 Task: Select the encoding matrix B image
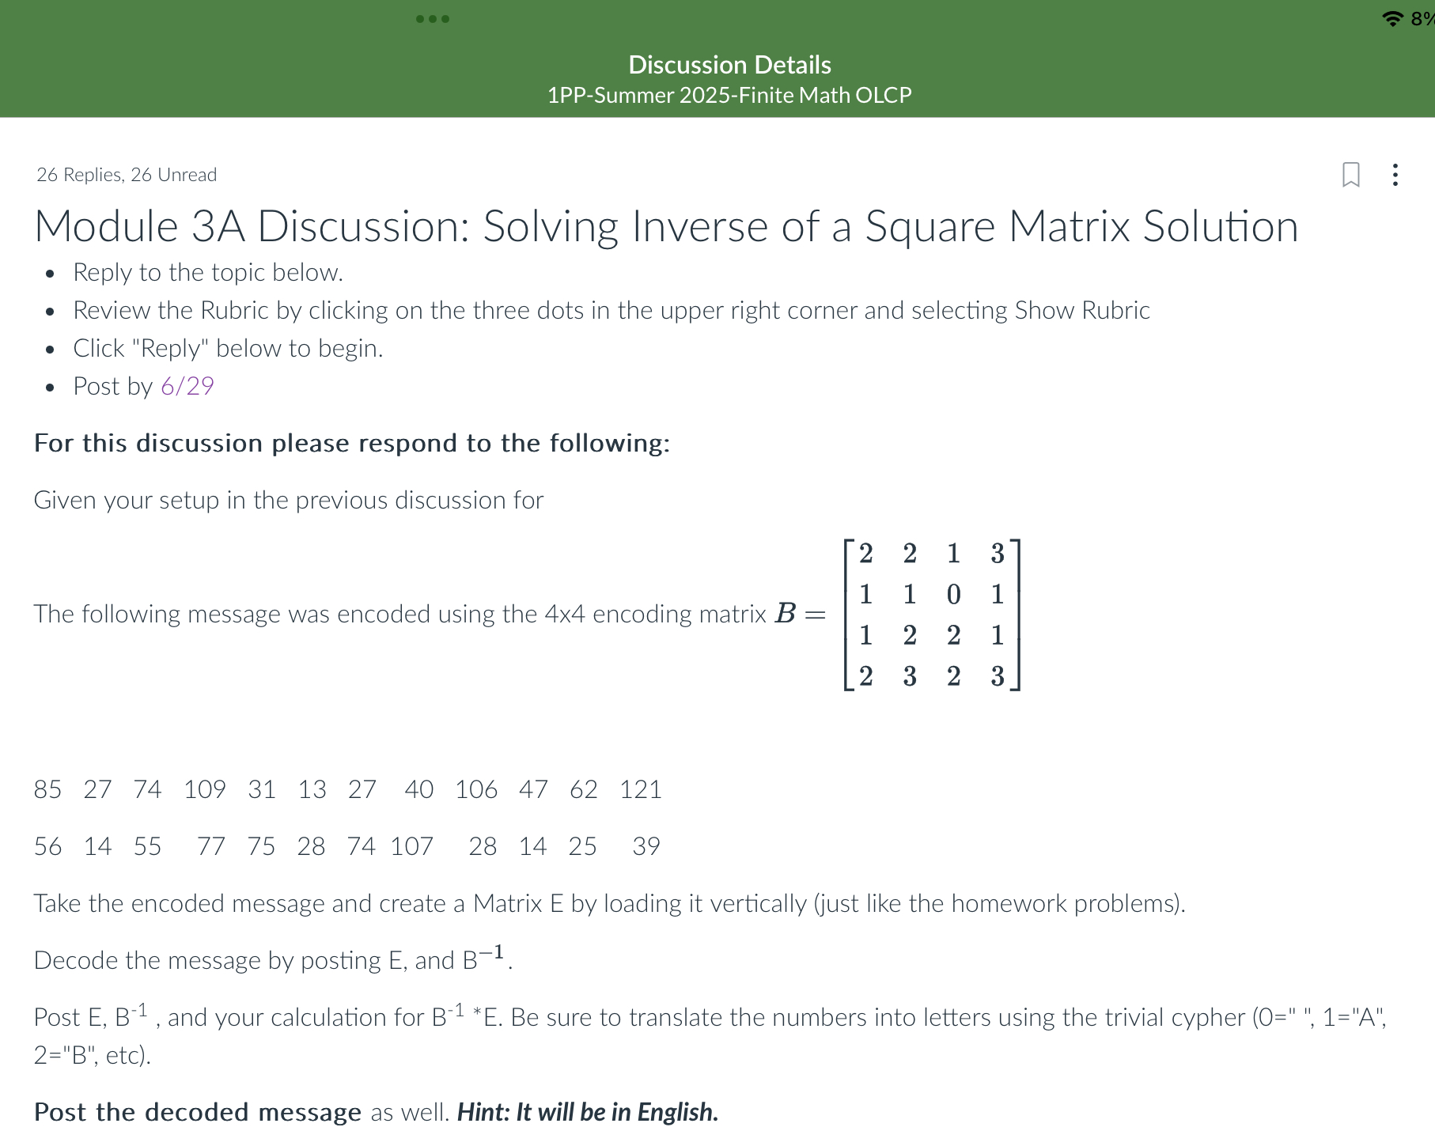point(931,615)
